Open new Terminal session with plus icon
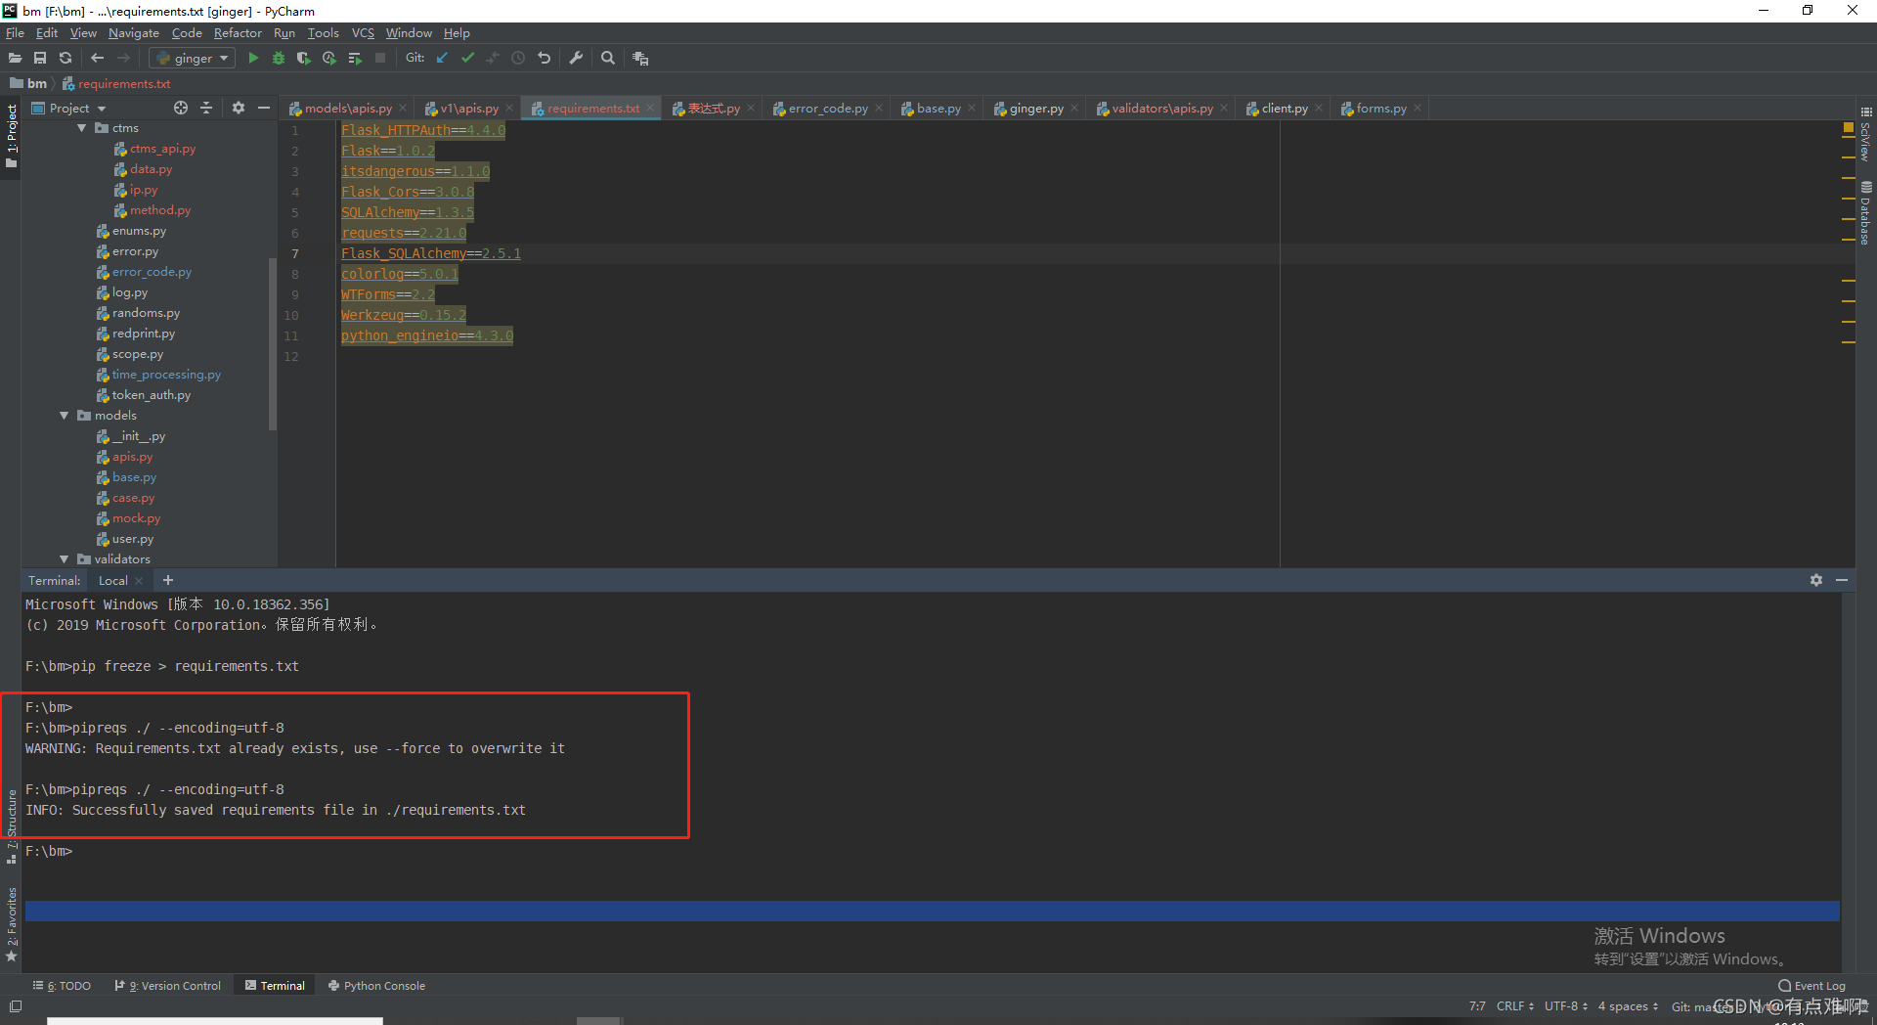The height and width of the screenshot is (1025, 1877). [167, 580]
